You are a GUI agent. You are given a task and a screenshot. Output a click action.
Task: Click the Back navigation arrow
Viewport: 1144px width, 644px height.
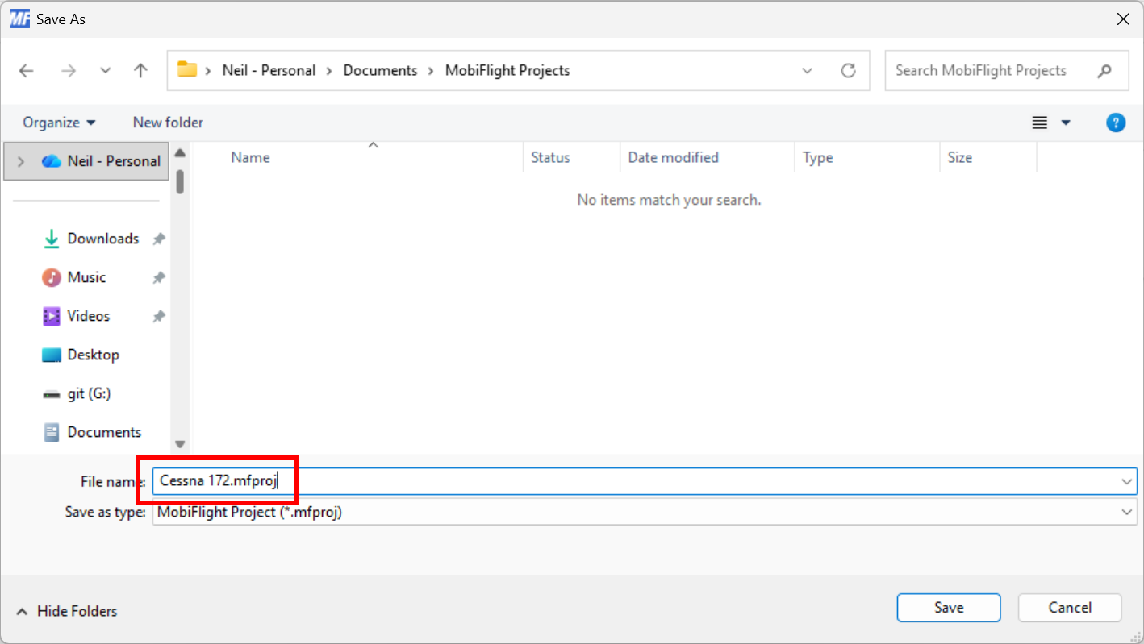[27, 71]
